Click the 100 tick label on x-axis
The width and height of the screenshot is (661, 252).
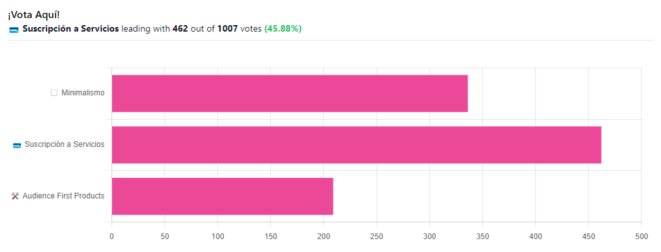click(217, 237)
